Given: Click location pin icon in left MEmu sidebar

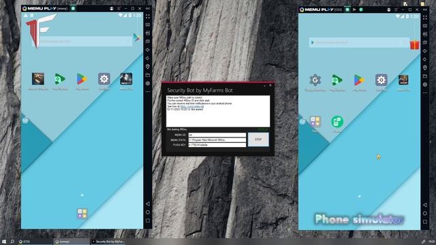Looking at the screenshot, I should 148,67.
